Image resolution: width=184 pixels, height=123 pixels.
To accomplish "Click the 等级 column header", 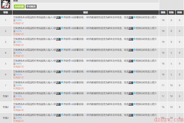I will 6,12.
